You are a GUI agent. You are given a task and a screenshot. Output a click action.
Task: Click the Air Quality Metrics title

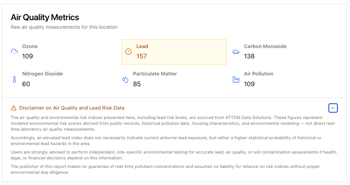[x=45, y=18]
